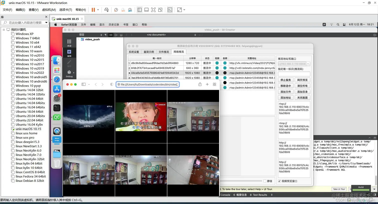Open stretch display dropdown arrow

[x=184, y=10]
